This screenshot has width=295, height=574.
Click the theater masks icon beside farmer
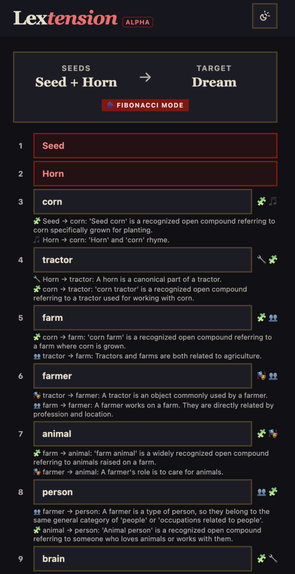[262, 376]
